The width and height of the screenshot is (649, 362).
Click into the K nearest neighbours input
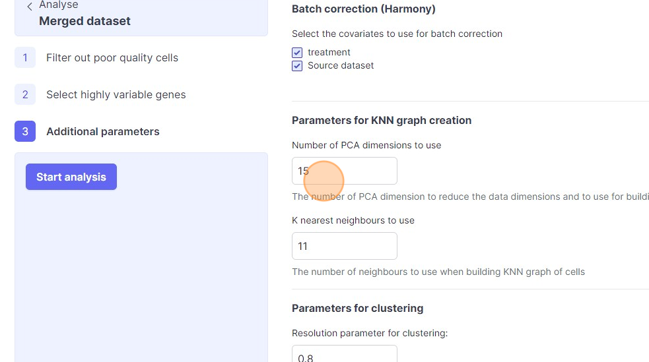344,246
